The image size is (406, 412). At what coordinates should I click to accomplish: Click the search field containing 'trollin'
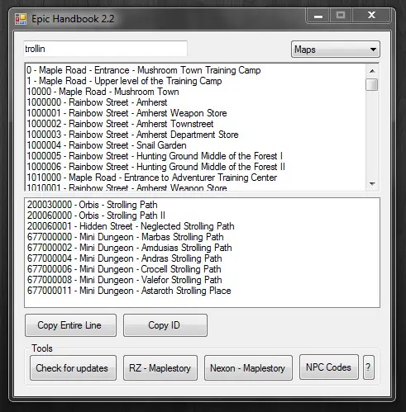point(106,49)
